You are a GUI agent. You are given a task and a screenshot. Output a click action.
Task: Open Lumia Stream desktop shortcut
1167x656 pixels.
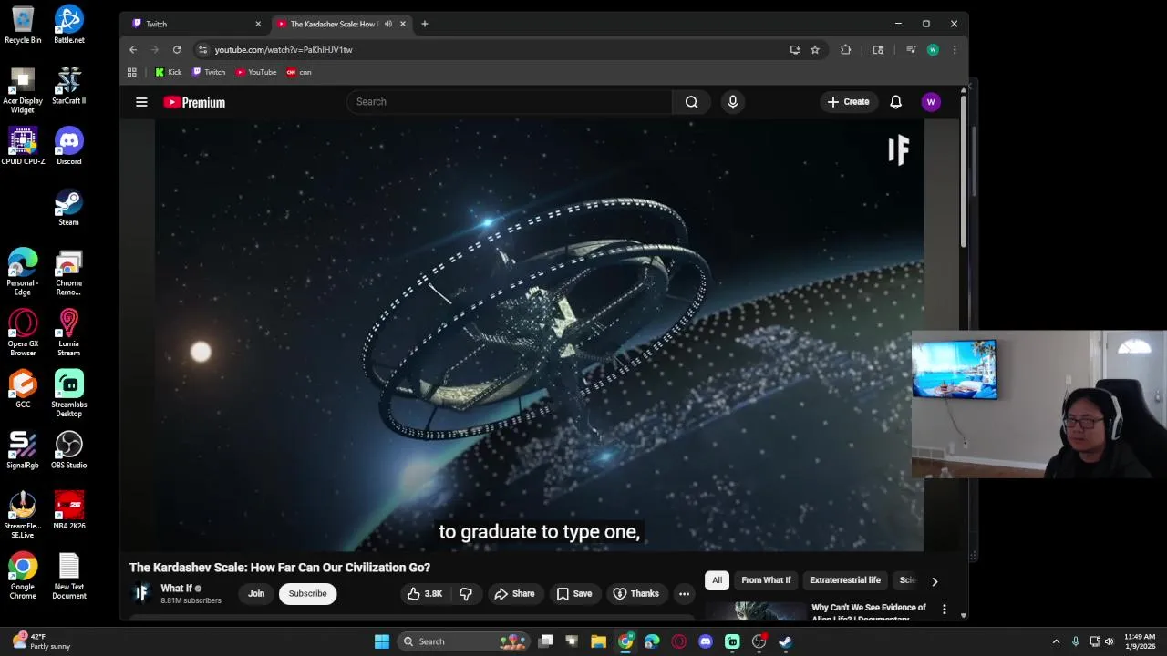[69, 333]
